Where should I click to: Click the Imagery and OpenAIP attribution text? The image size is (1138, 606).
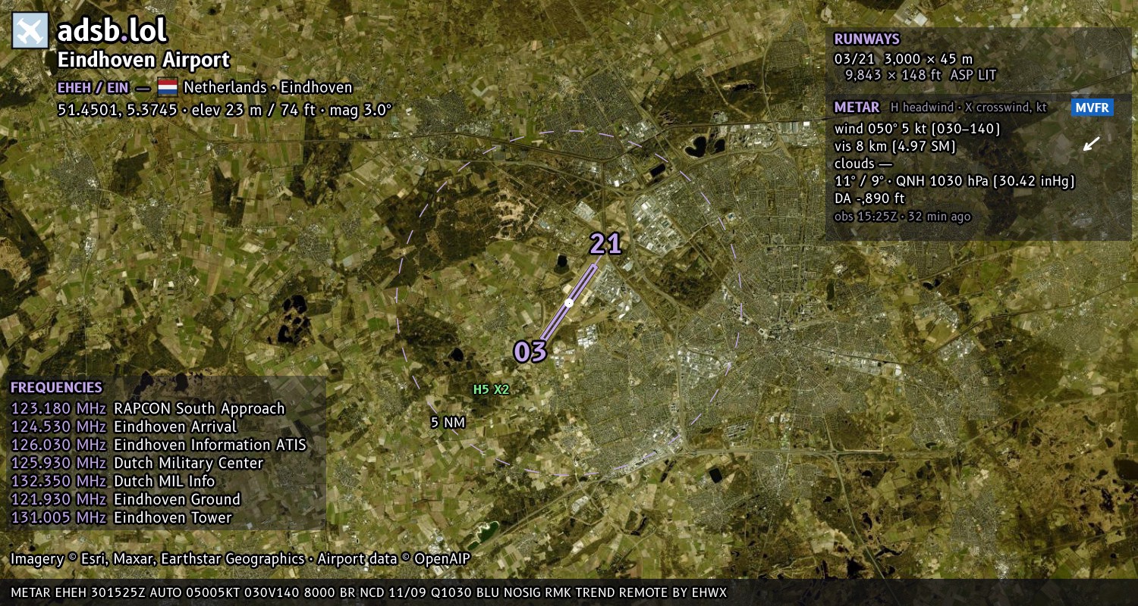(x=240, y=559)
